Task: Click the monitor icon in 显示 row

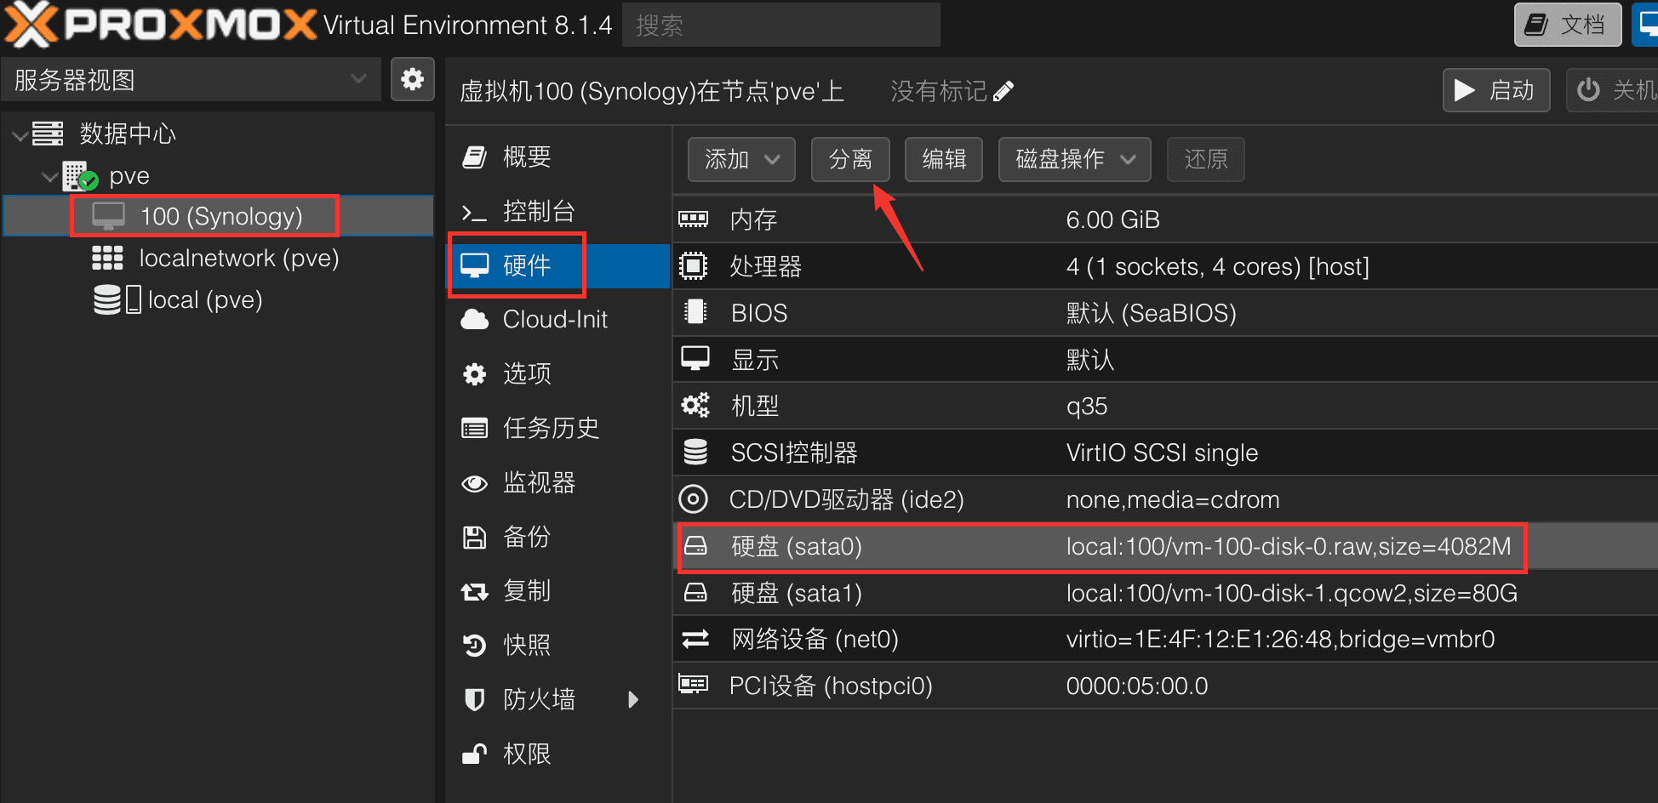Action: [x=695, y=359]
